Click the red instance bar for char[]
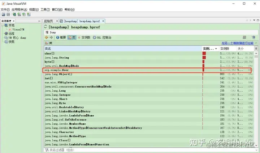260x153 pixels. pos(204,53)
